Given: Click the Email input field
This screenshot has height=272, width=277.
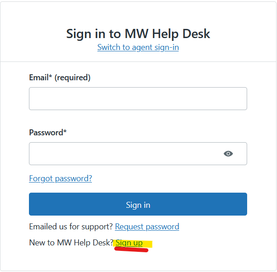Looking at the screenshot, I should [x=138, y=99].
